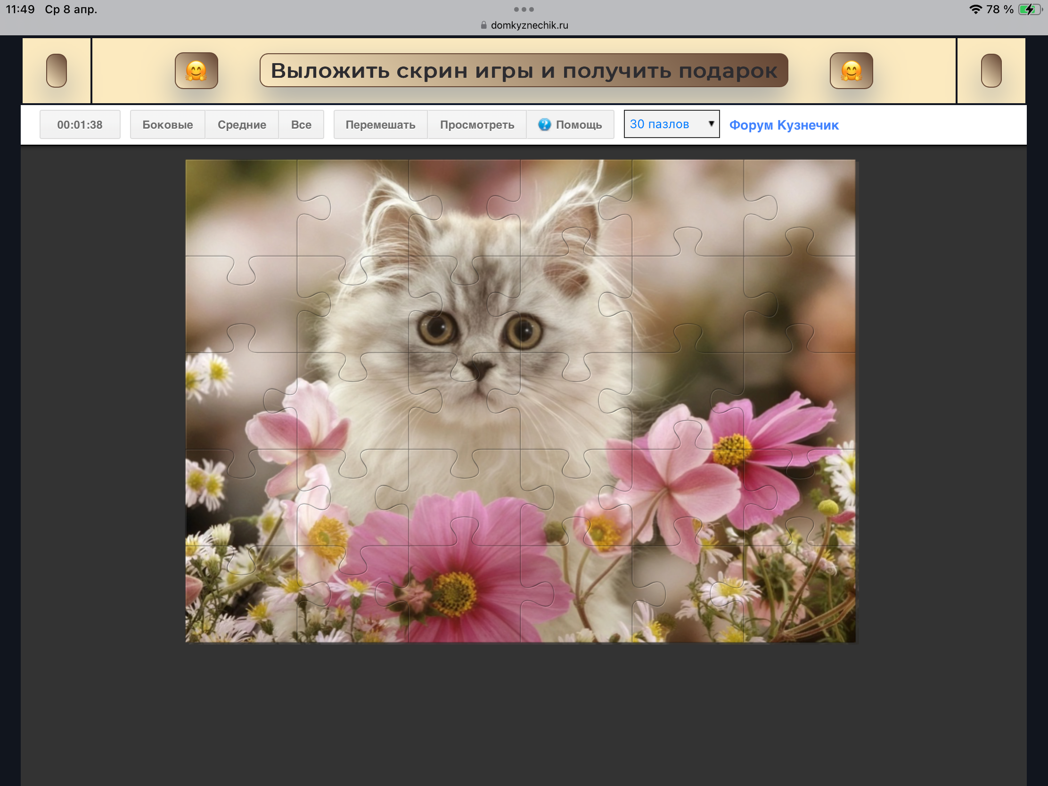
Task: Click the dropdown arrow of puzzle count
Action: pos(711,124)
